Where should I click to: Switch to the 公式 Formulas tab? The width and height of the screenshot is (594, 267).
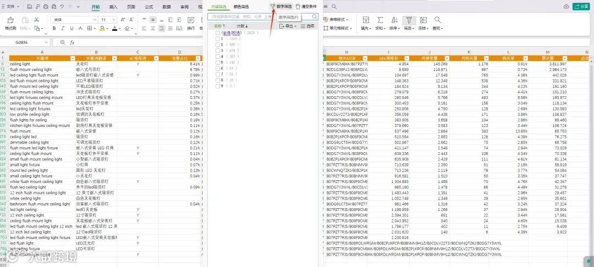pyautogui.click(x=149, y=7)
